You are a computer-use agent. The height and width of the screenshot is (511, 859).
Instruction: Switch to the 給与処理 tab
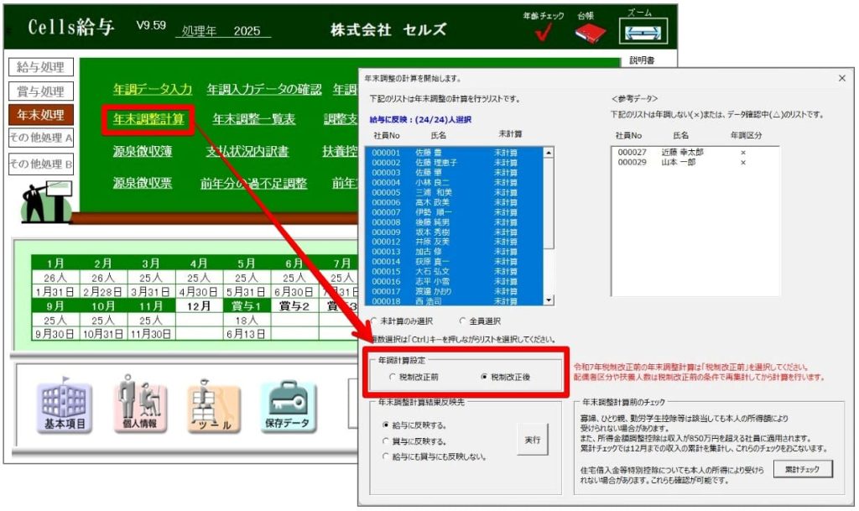pos(40,67)
